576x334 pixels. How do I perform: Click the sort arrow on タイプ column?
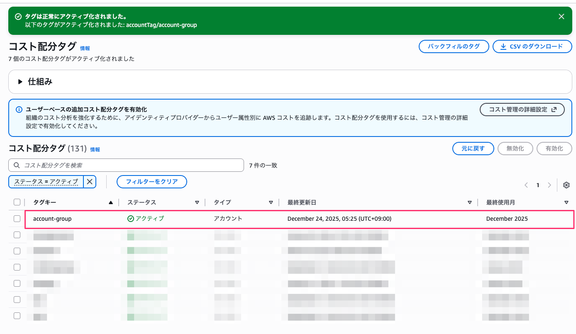[271, 202]
